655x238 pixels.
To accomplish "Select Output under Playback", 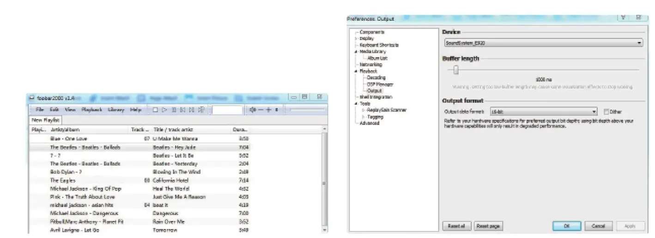I will click(x=375, y=91).
